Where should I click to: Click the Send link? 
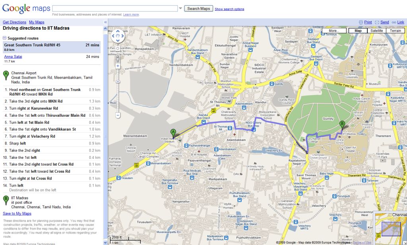click(384, 22)
